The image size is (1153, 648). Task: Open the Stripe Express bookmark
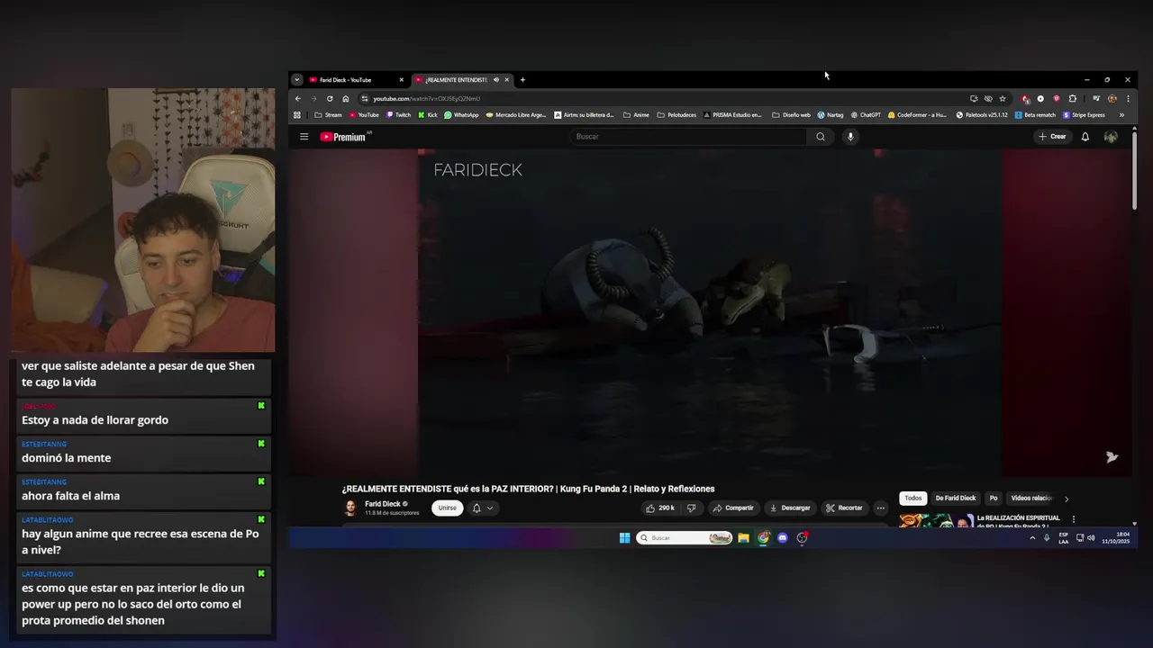coord(1084,115)
